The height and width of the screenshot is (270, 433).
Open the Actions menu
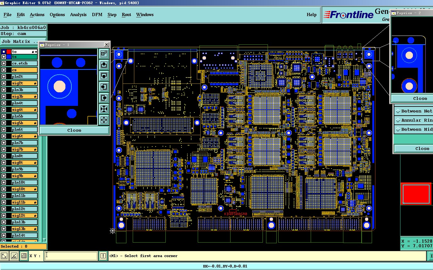coord(37,14)
